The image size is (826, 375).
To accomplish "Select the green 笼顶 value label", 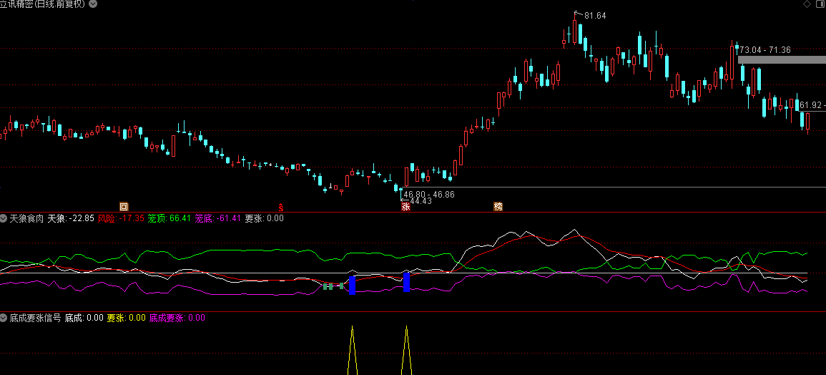I will pyautogui.click(x=169, y=218).
